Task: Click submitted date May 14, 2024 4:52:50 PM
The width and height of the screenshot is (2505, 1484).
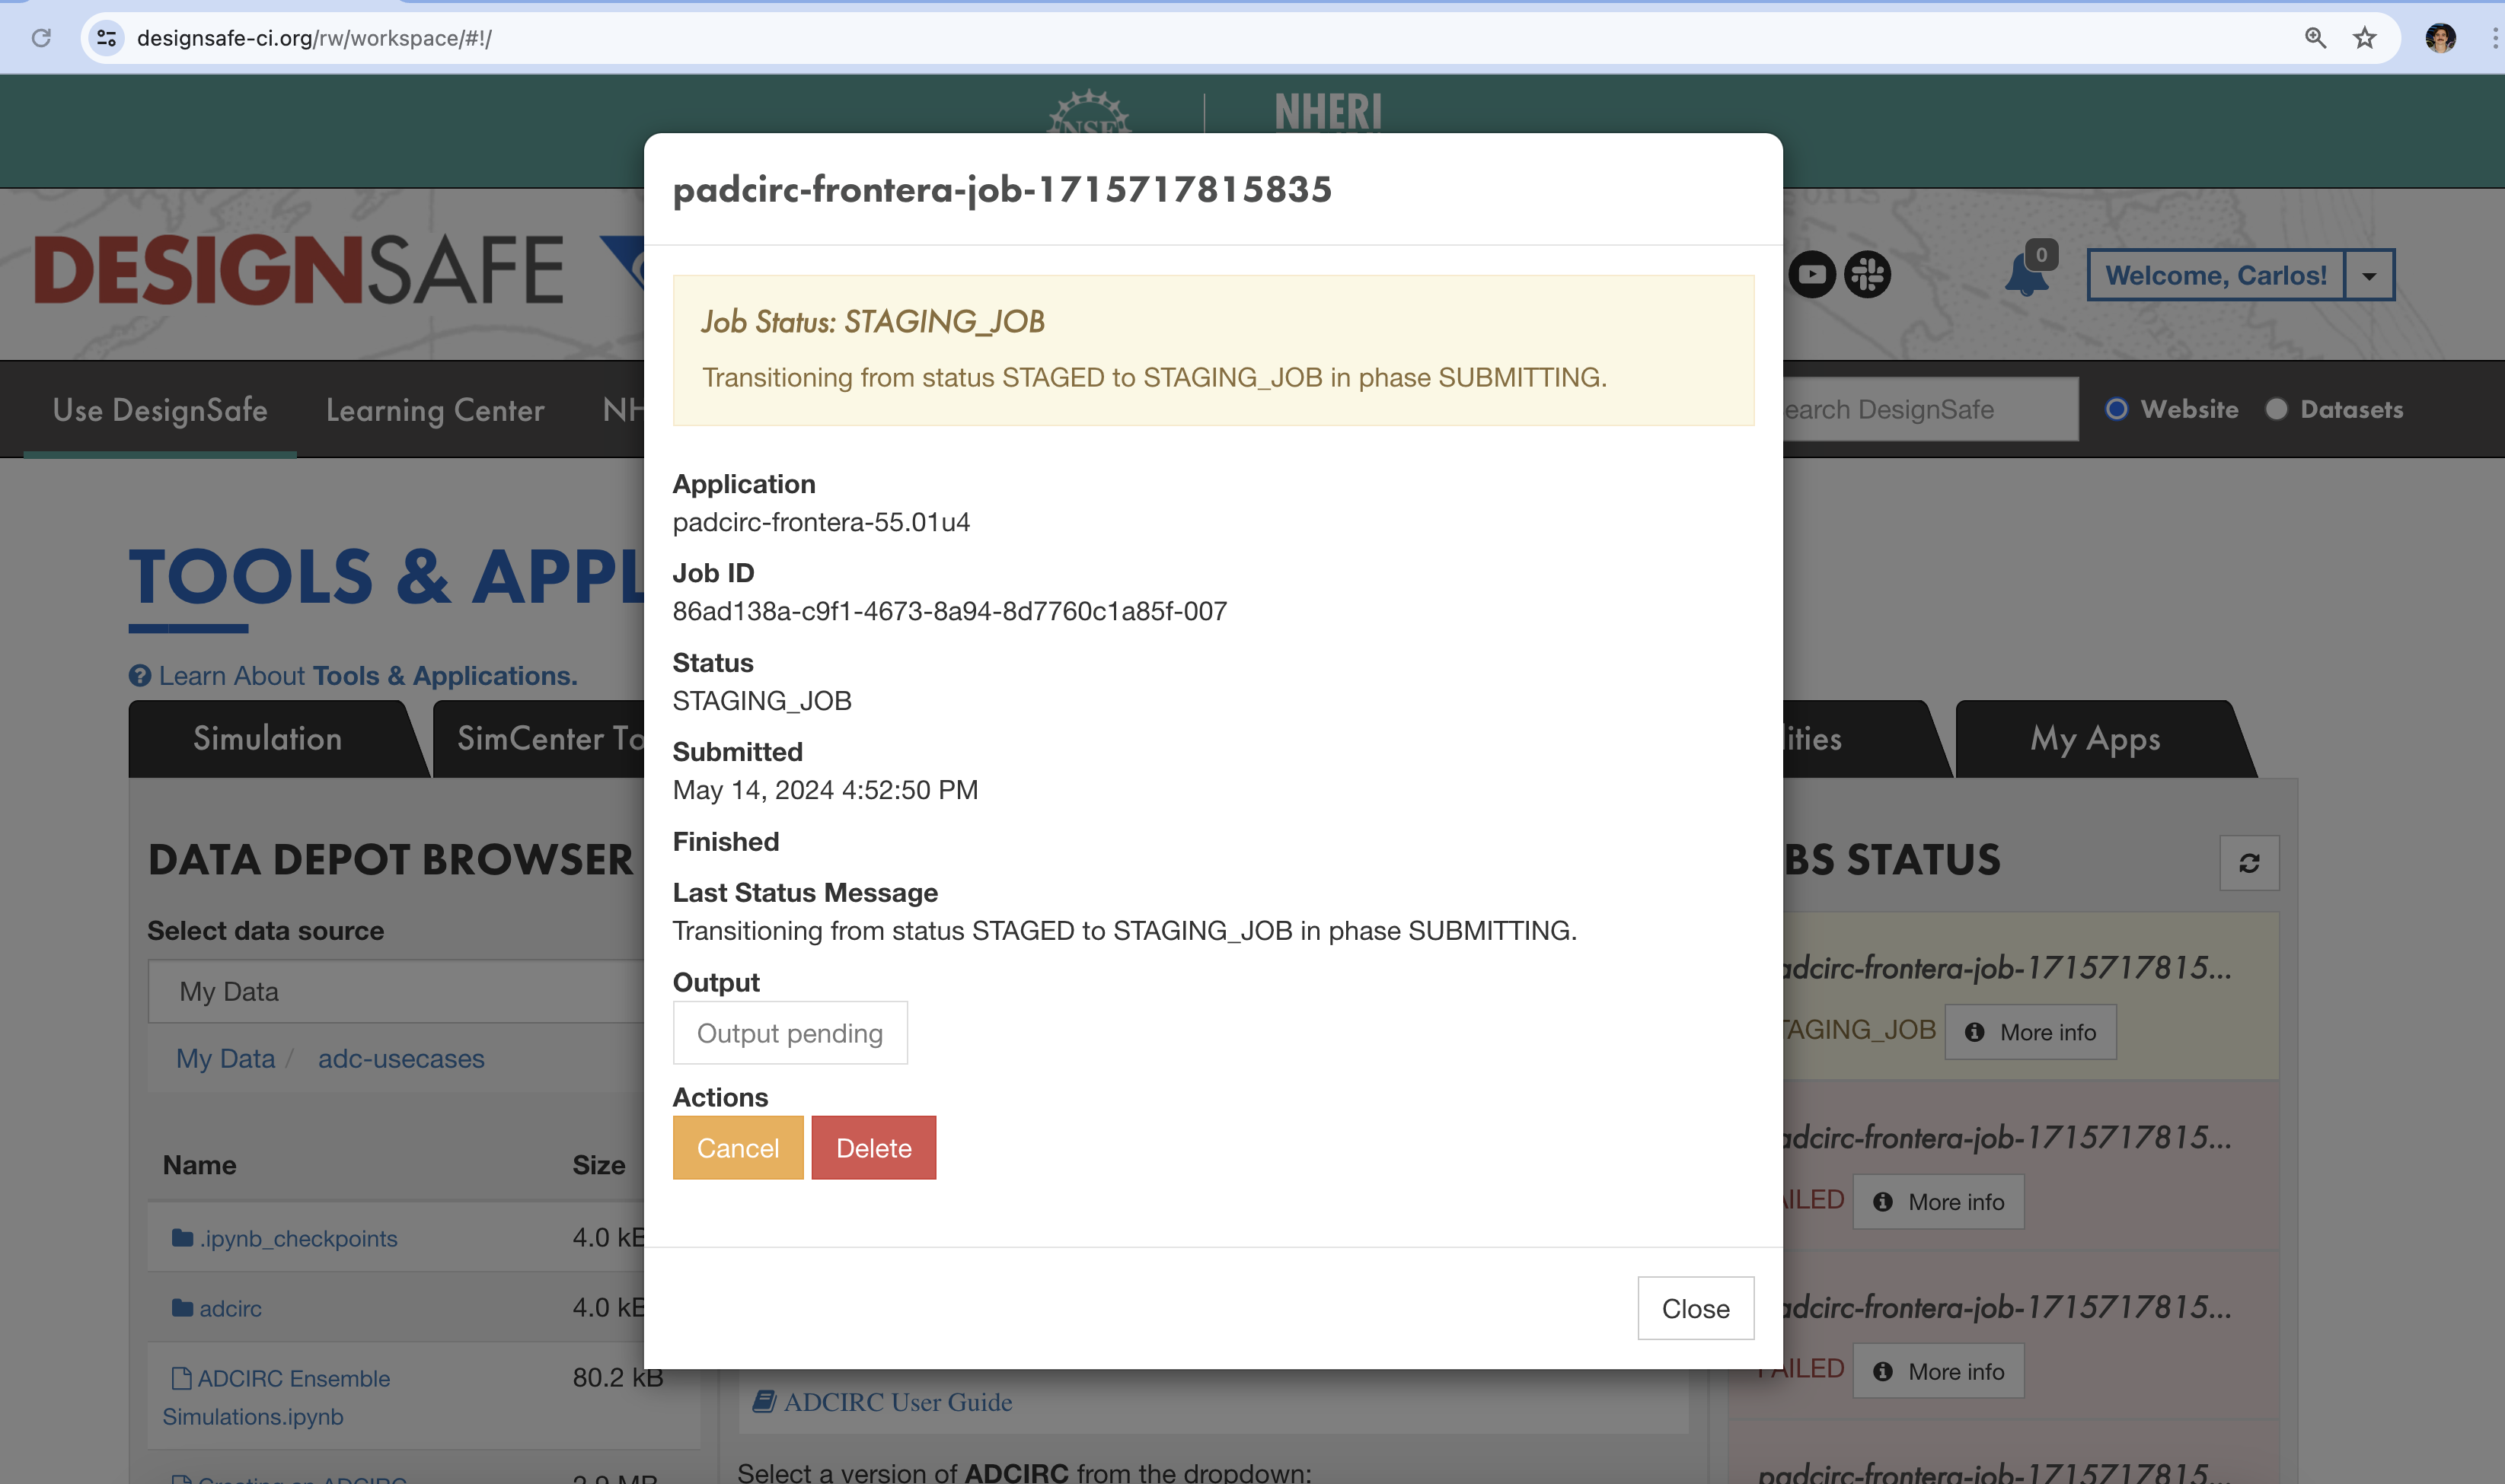Action: coord(825,790)
